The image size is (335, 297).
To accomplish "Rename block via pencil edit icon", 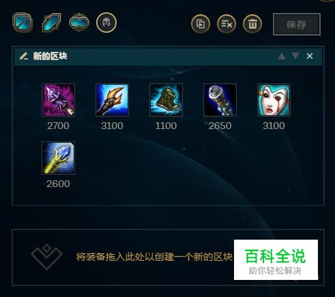I will pyautogui.click(x=23, y=56).
